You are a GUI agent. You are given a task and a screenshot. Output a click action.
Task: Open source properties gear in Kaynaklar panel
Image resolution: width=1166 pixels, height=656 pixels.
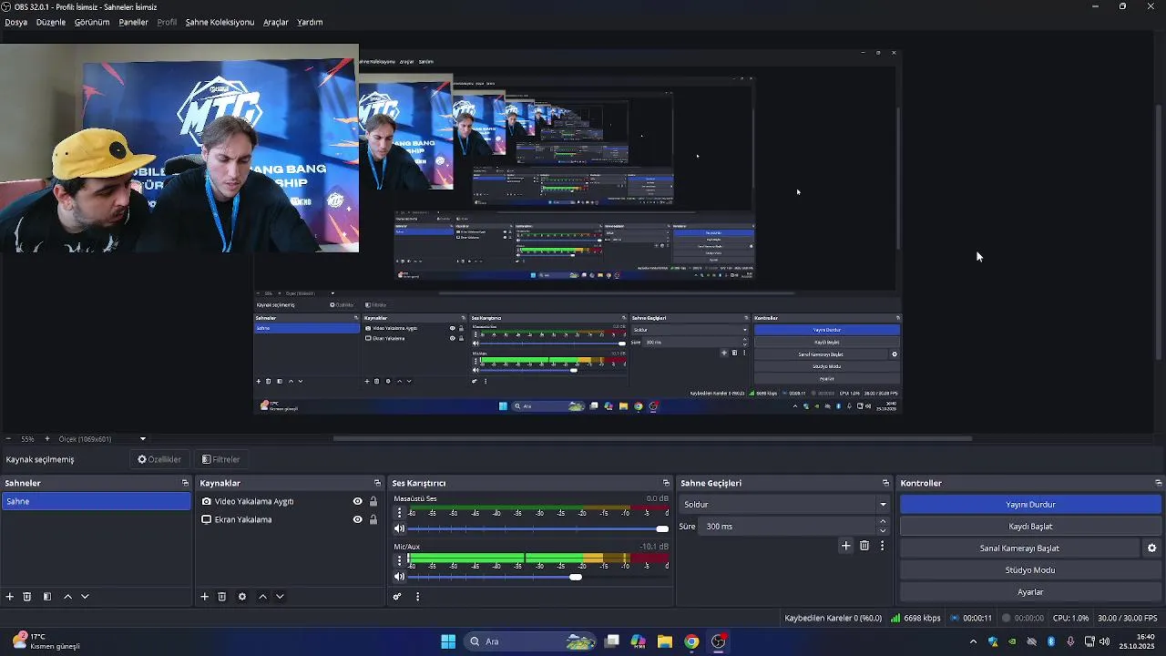242,597
